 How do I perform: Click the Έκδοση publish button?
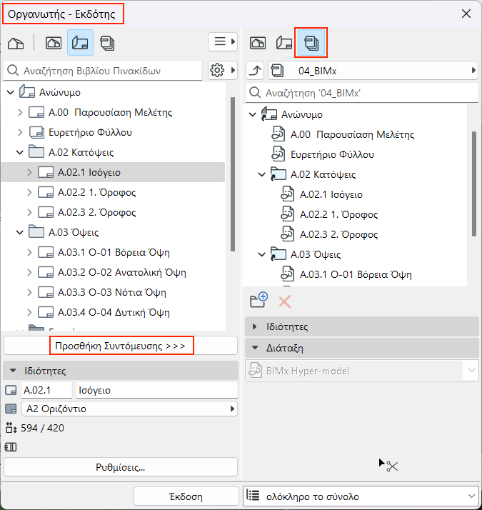pos(186,496)
